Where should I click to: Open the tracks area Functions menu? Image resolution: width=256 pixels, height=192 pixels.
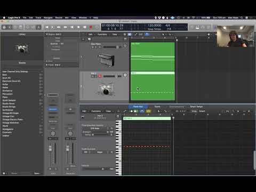pos(102,34)
